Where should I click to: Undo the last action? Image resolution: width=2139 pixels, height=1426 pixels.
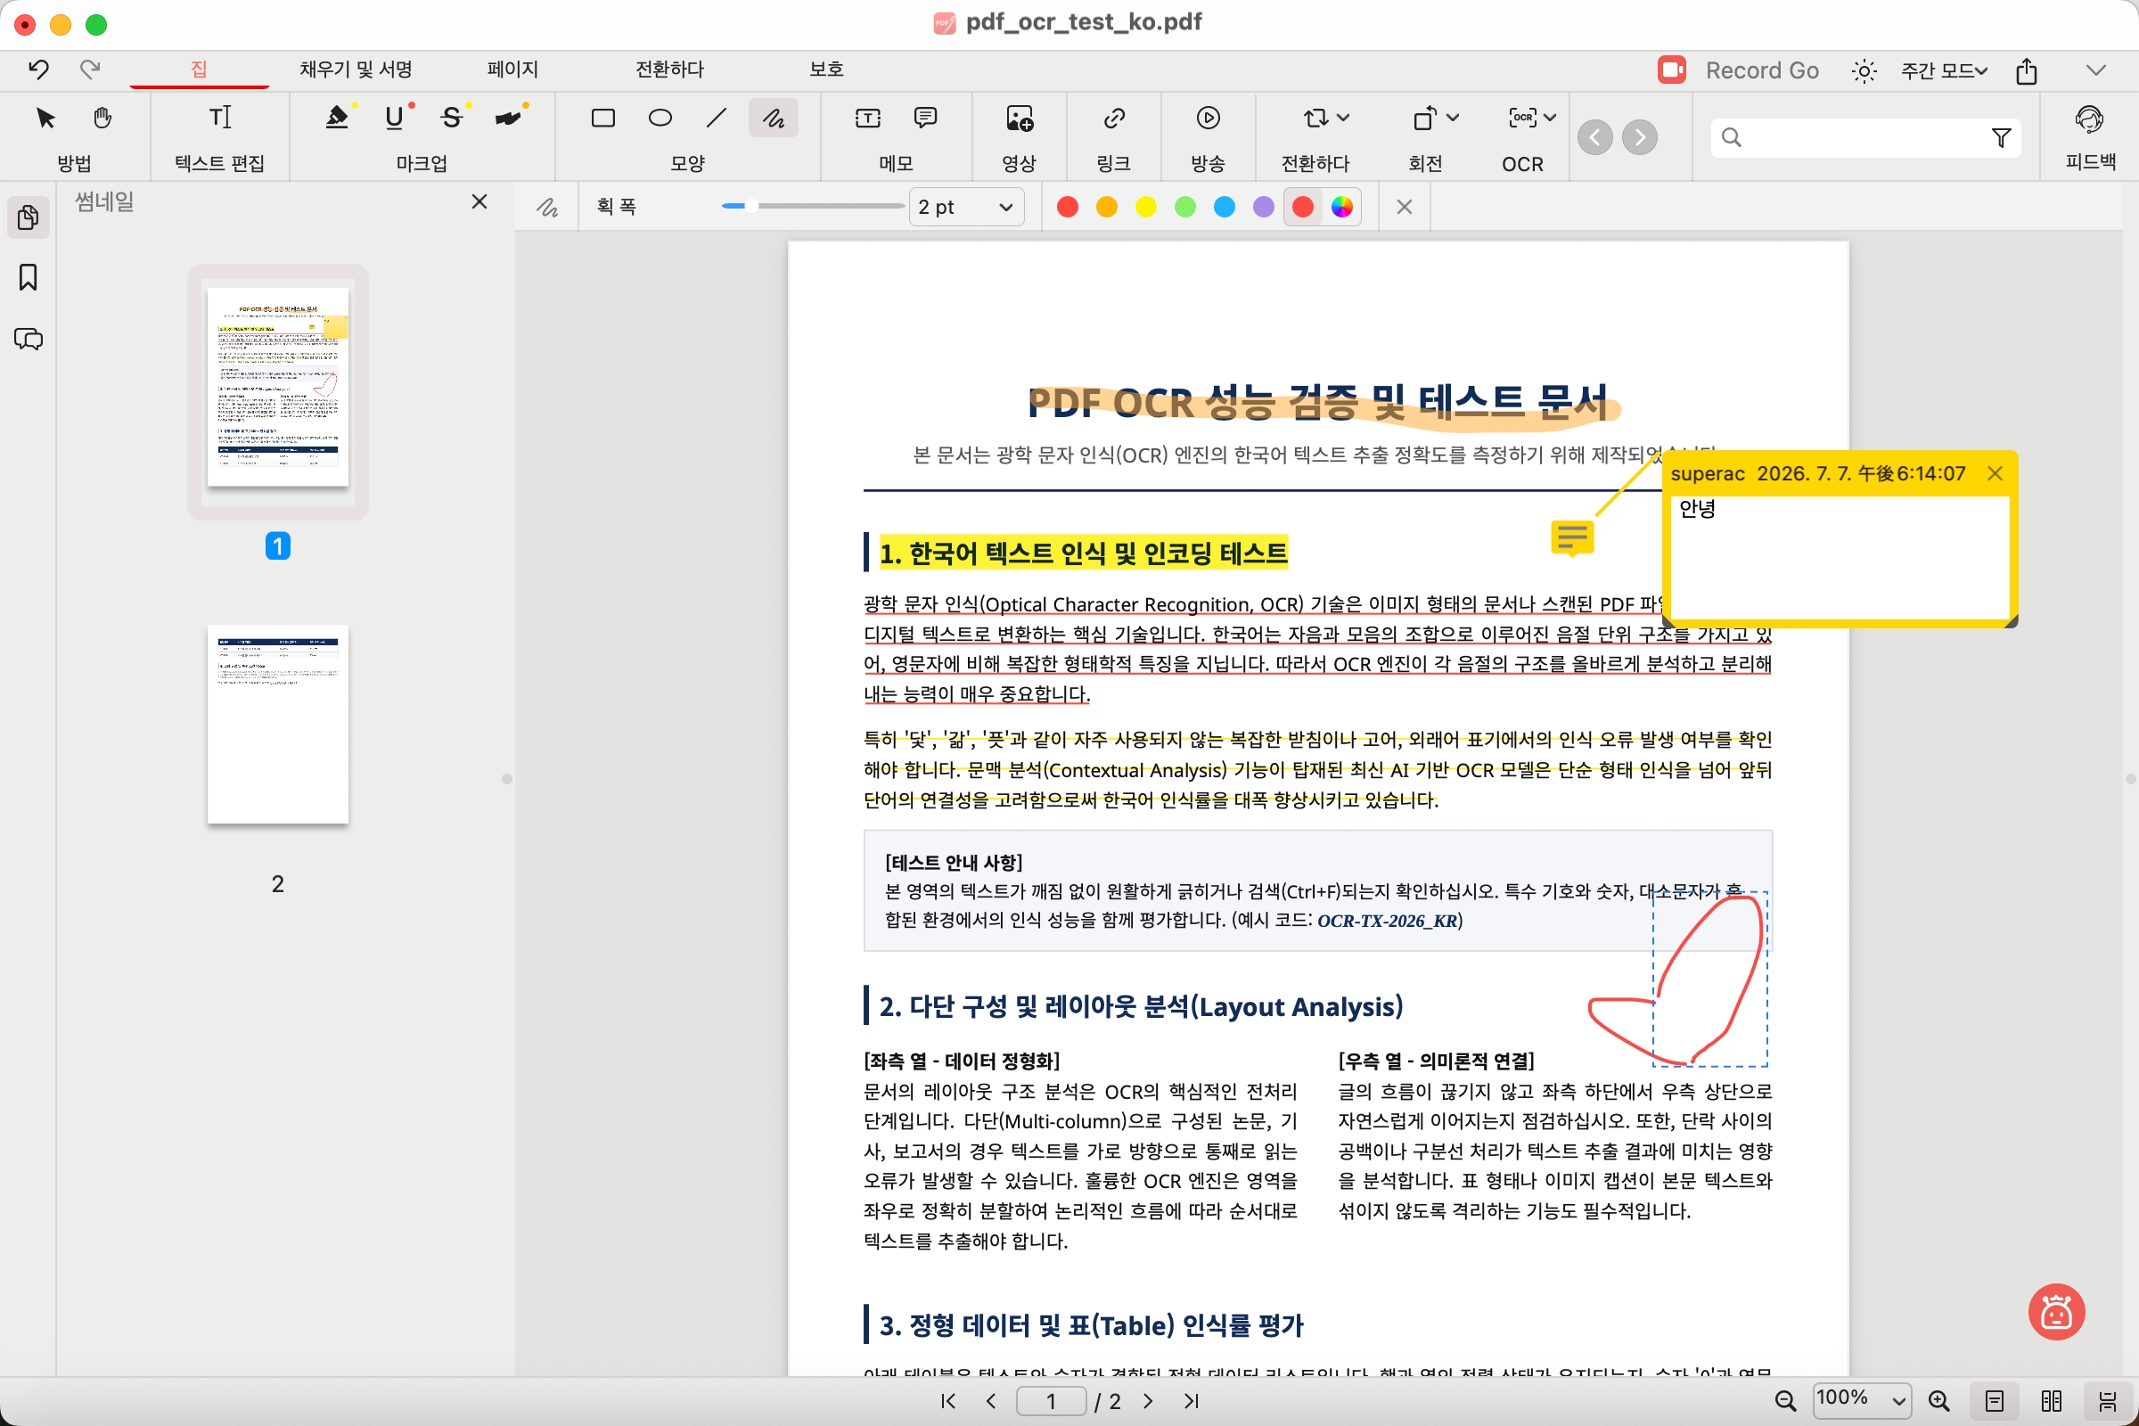[37, 70]
